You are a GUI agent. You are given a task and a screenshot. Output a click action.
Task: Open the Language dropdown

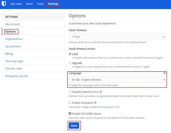point(117,80)
